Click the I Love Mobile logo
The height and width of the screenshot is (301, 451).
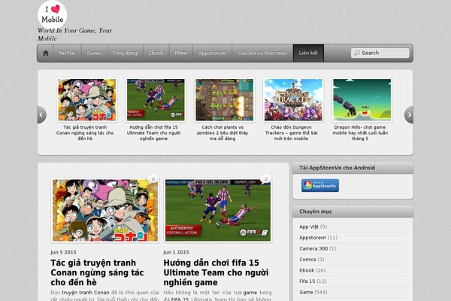tap(53, 14)
